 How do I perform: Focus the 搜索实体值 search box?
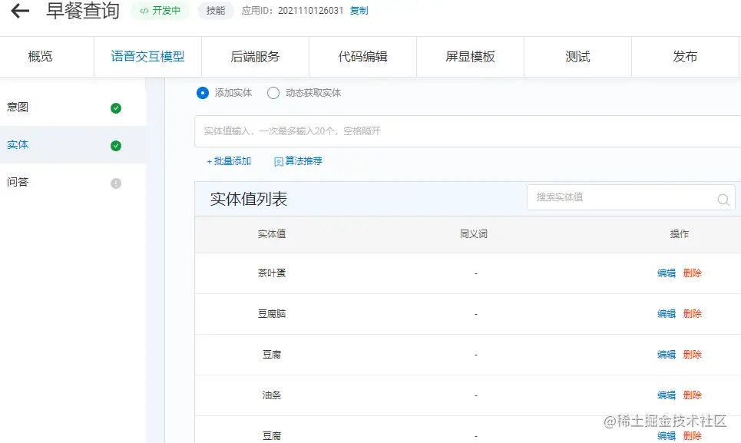(x=631, y=197)
